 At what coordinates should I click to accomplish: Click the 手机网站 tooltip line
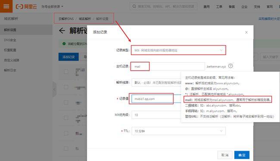point(211,111)
